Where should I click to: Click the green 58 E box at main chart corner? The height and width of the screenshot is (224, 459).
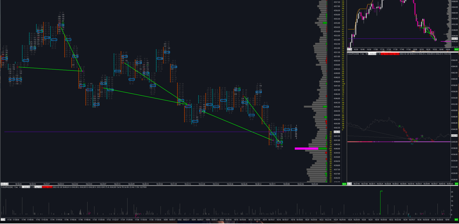pyautogui.click(x=344, y=184)
